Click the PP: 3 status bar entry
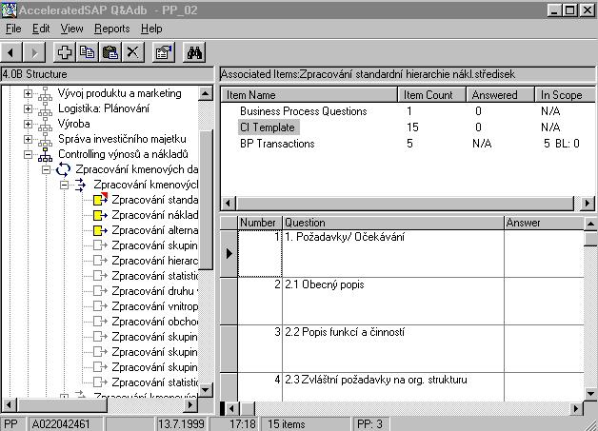The width and height of the screenshot is (598, 431). (369, 424)
